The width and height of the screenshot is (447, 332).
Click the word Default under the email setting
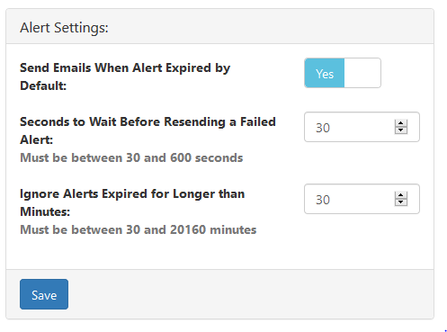coord(43,85)
